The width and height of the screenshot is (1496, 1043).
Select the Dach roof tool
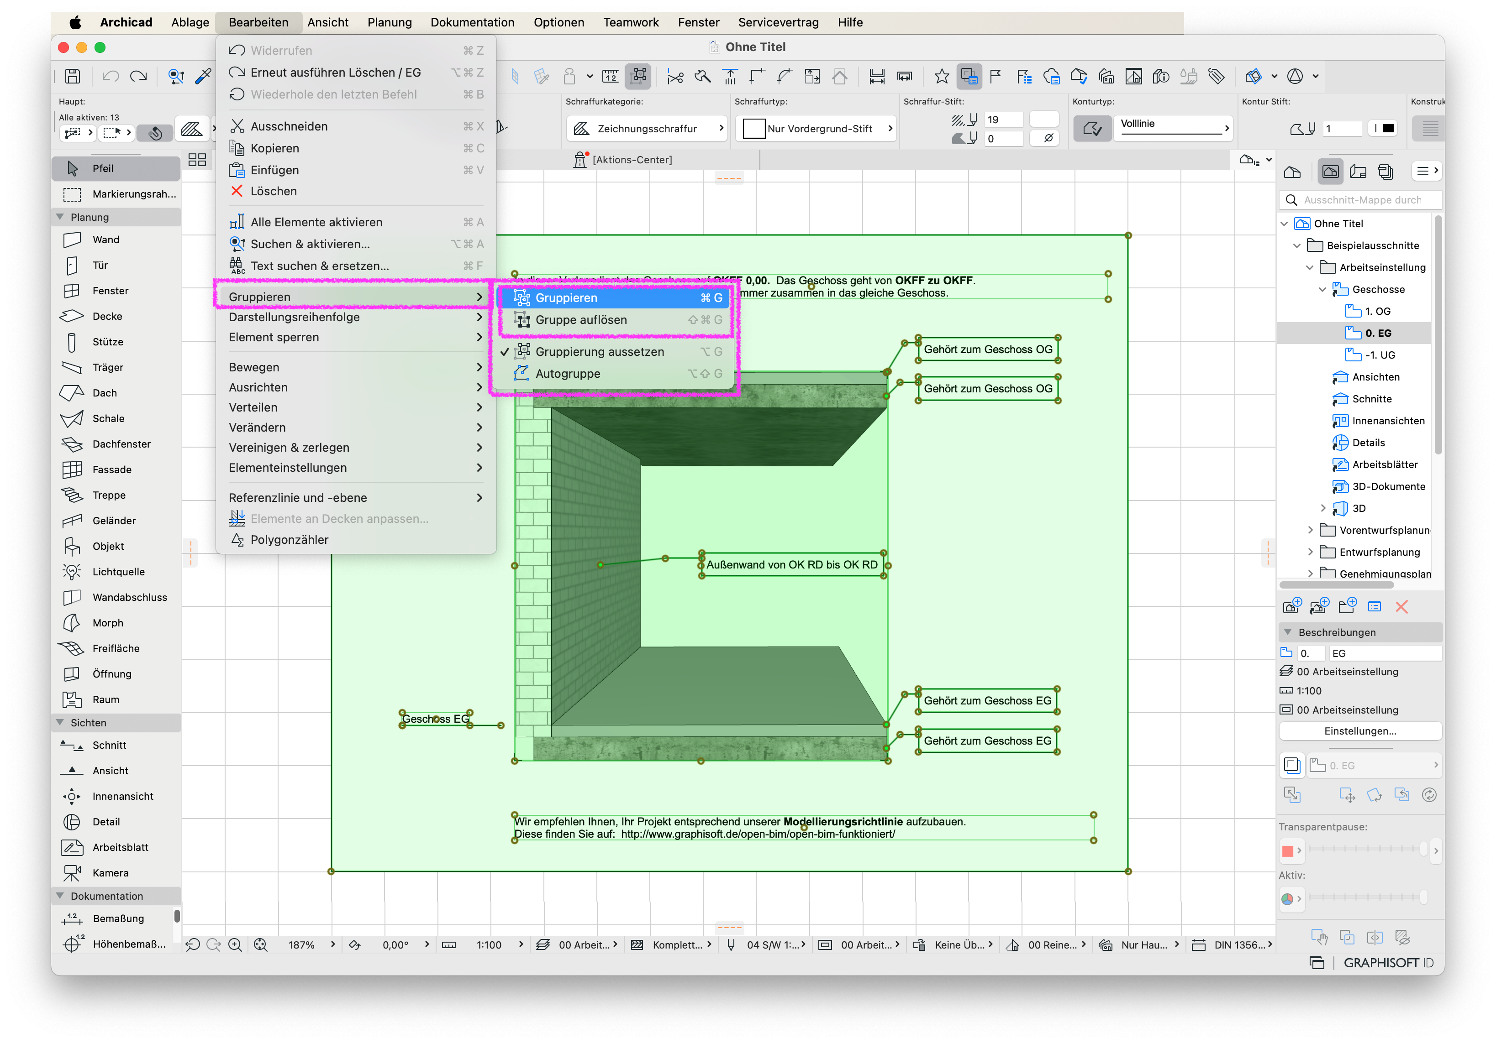point(116,392)
